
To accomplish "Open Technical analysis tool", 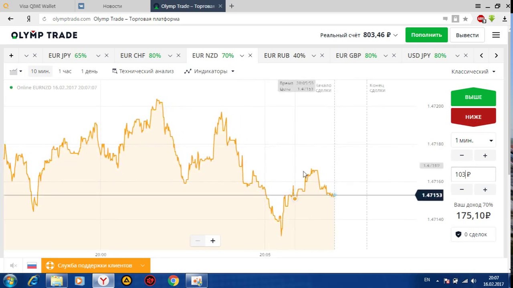I will coord(143,71).
